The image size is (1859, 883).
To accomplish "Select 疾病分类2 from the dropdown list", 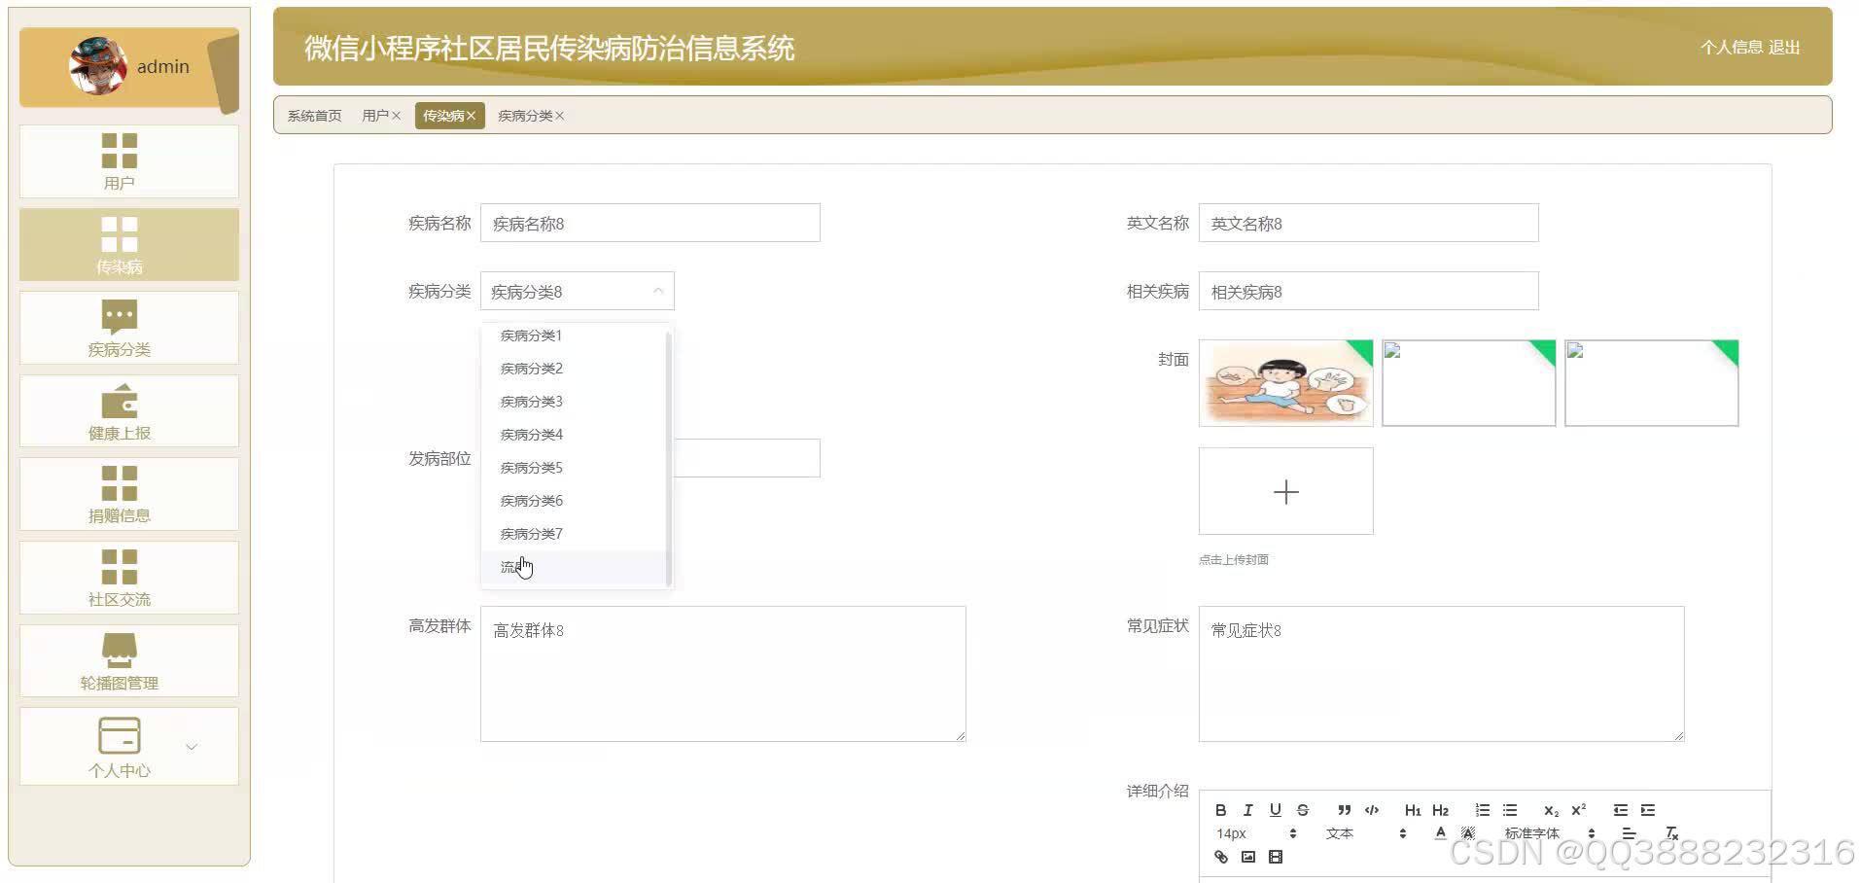I will [574, 369].
